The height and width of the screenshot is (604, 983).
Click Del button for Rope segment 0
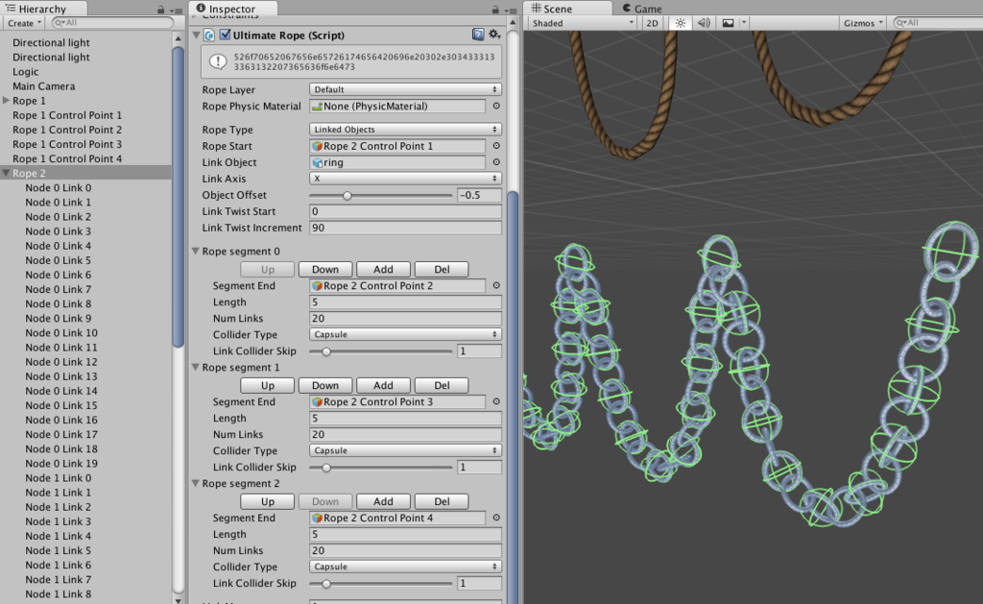[x=442, y=269]
